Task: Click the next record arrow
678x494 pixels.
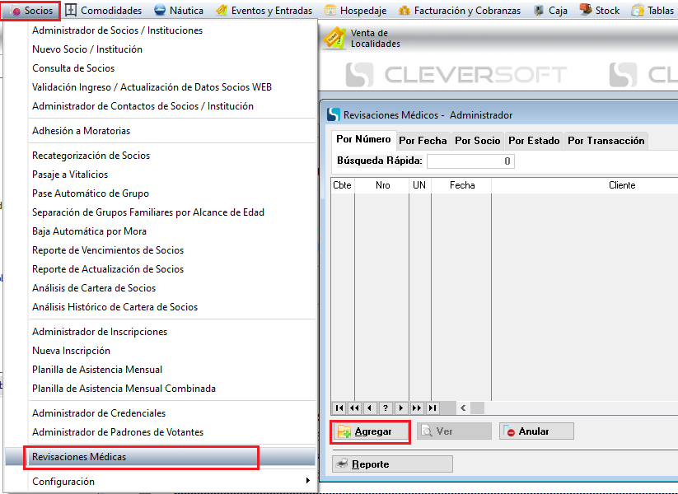Action: click(401, 408)
